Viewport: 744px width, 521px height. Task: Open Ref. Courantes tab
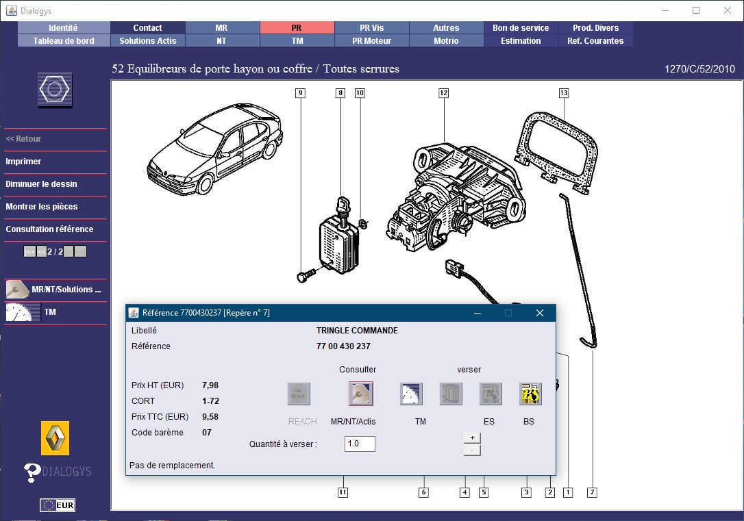click(x=595, y=41)
